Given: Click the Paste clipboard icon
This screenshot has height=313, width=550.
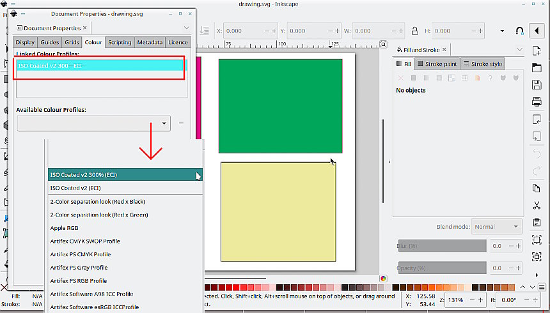Looking at the screenshot, I should pos(537,222).
